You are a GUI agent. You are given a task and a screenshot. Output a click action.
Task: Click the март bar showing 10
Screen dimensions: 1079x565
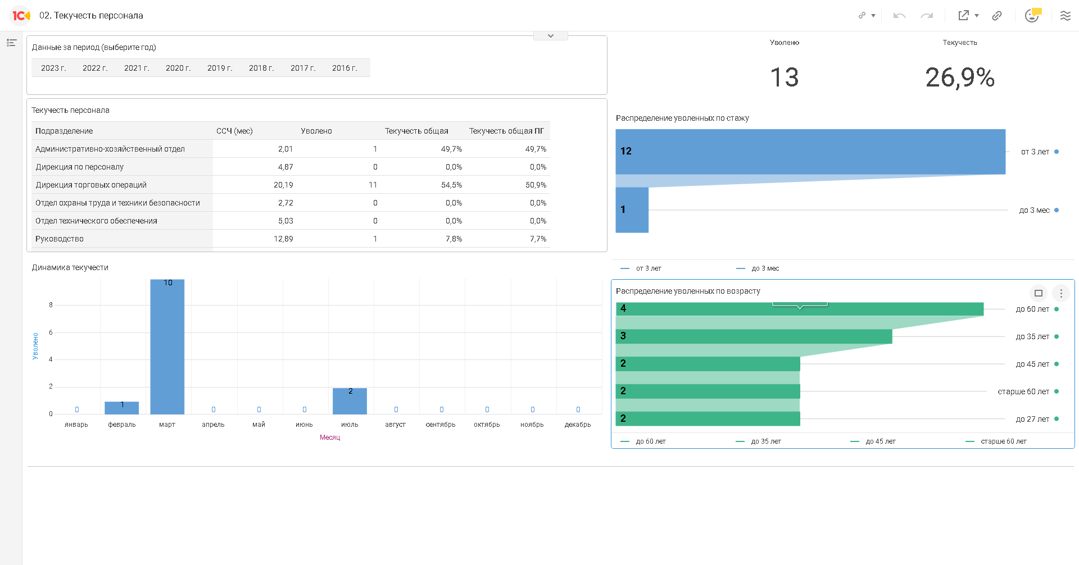tap(167, 347)
